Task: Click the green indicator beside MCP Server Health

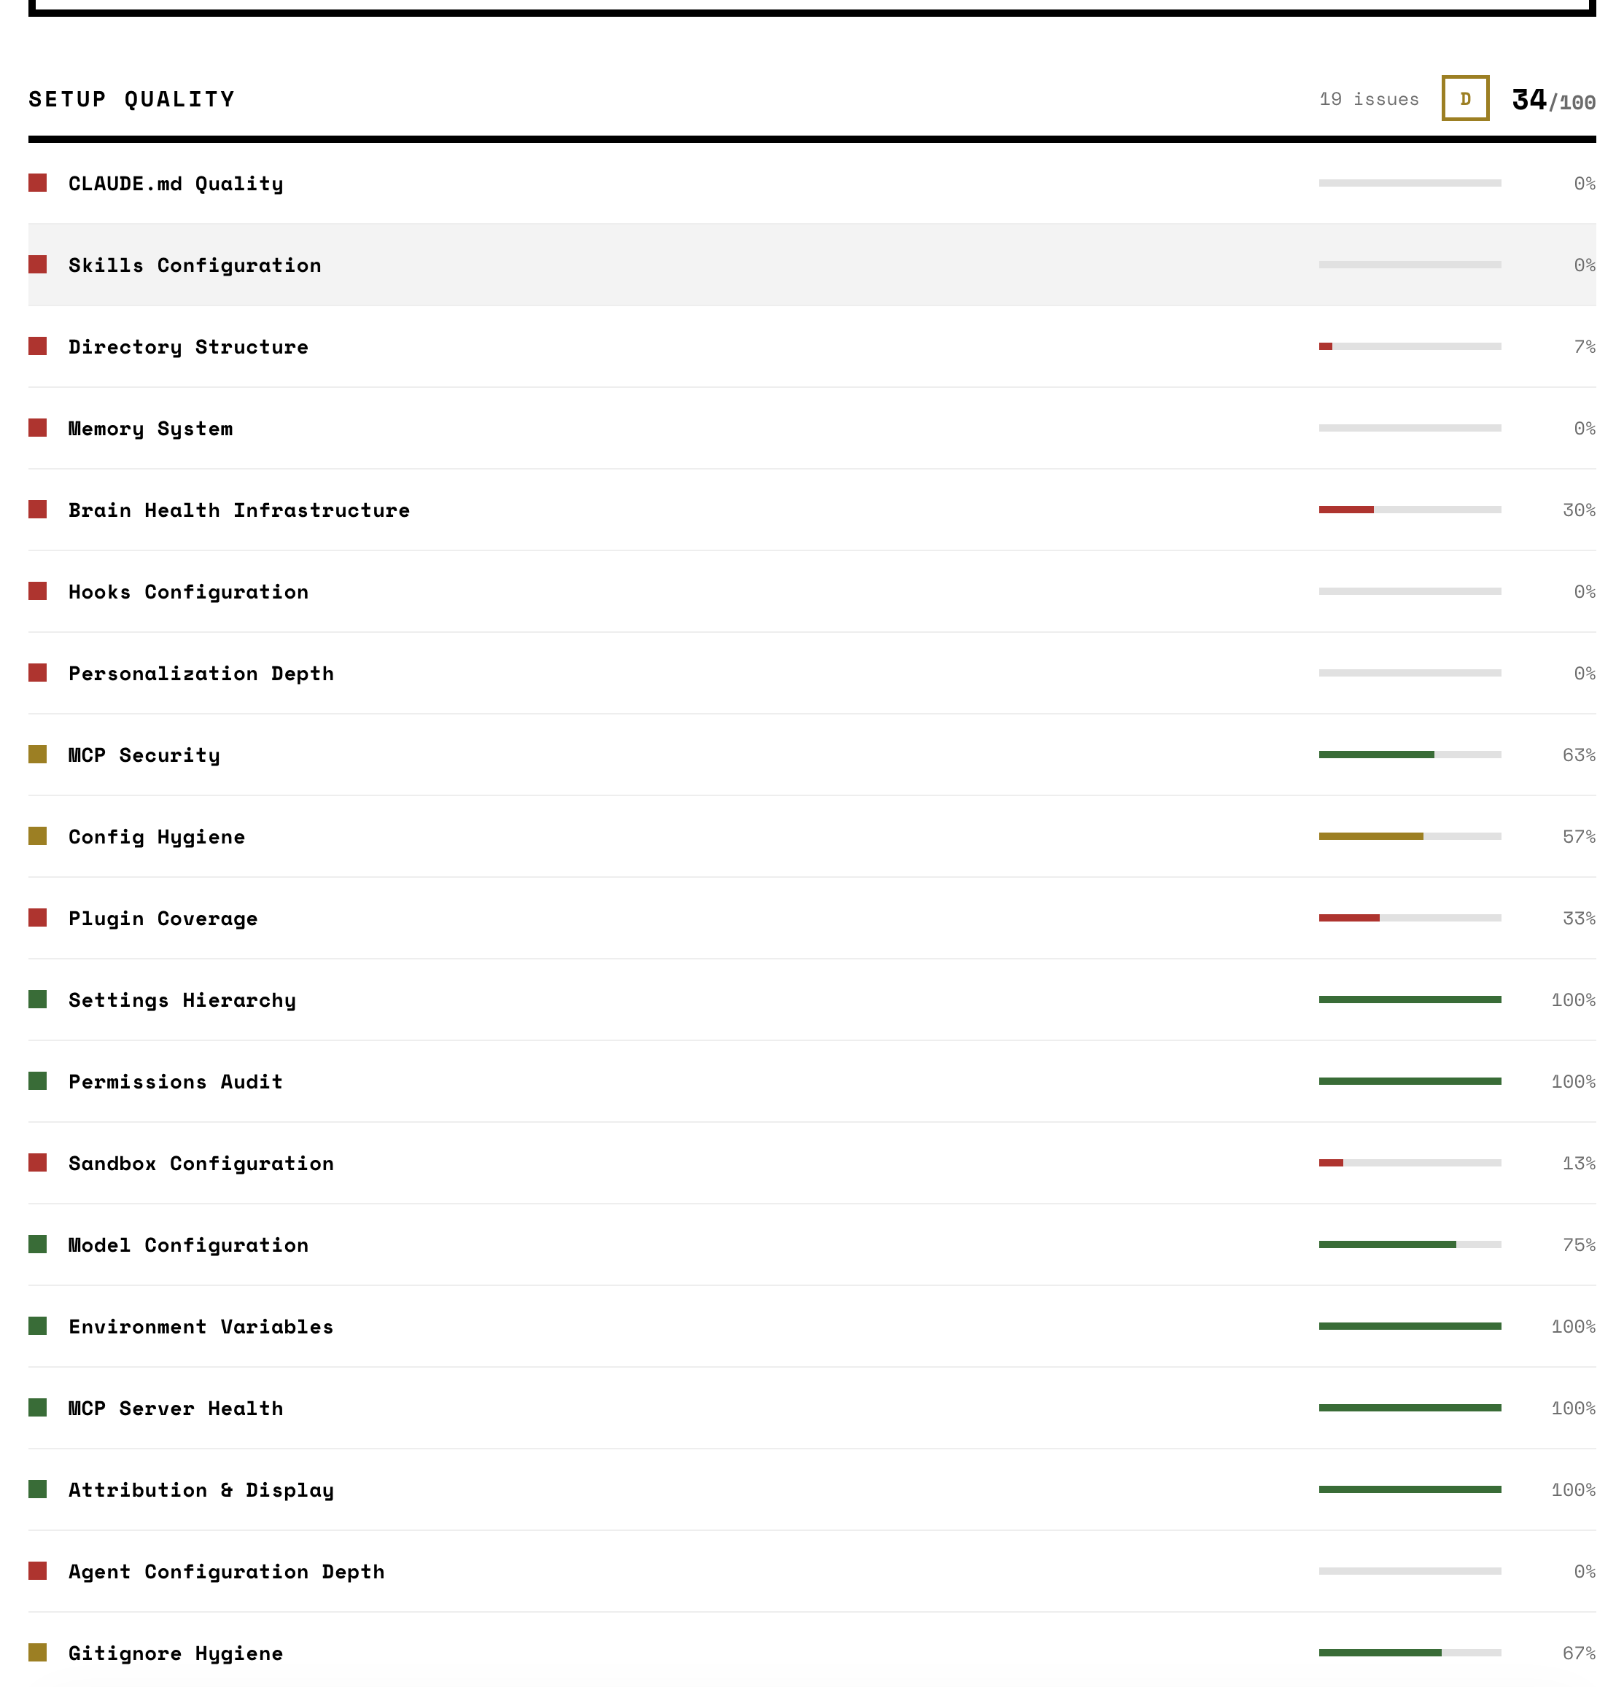Action: pos(39,1407)
